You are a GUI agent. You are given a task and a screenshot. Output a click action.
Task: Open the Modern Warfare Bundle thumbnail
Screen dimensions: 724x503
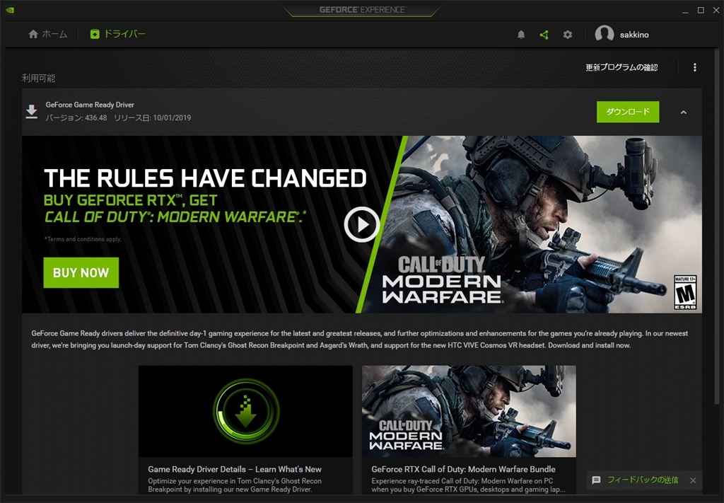[469, 411]
